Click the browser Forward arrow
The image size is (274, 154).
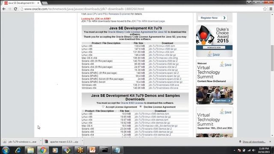coord(9,9)
